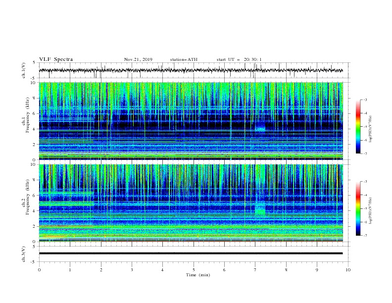Click the ch.1 color scale bar
This screenshot has width=392, height=303.
pyautogui.click(x=358, y=127)
